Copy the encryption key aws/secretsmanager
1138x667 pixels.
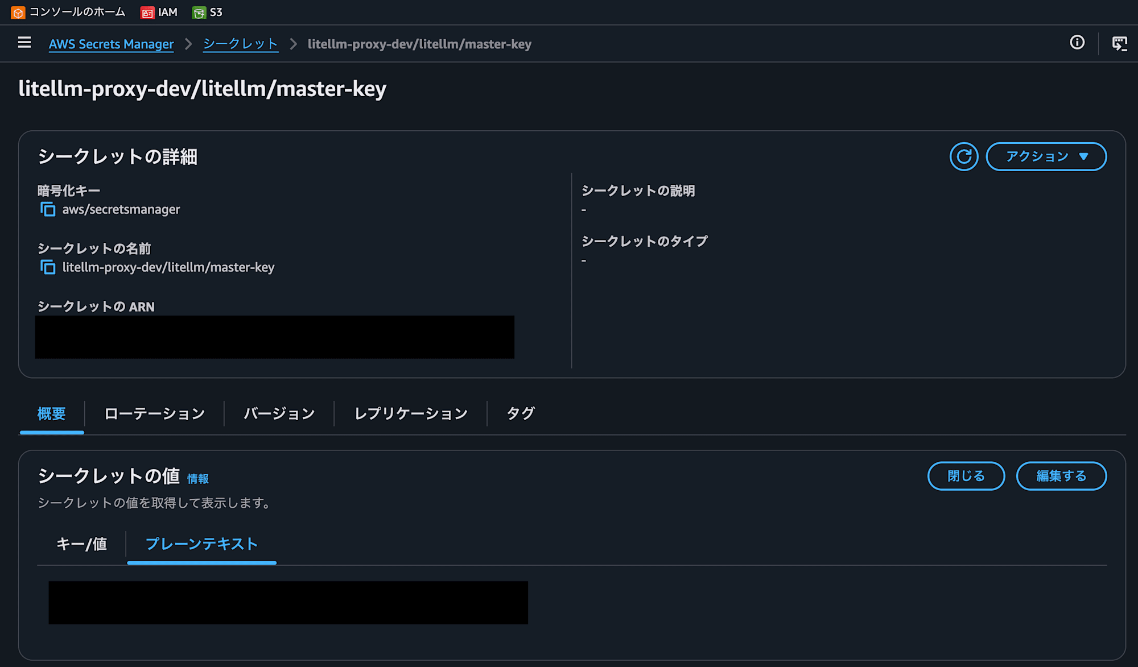coord(48,209)
